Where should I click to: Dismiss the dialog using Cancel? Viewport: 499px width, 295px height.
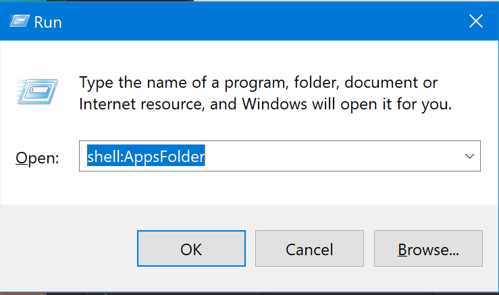point(309,248)
